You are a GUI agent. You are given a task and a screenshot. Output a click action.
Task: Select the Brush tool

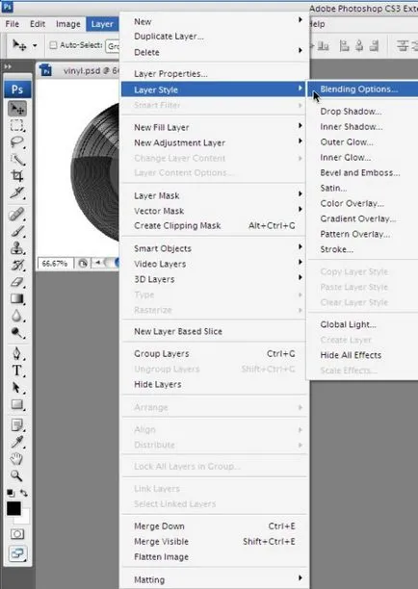tap(17, 231)
